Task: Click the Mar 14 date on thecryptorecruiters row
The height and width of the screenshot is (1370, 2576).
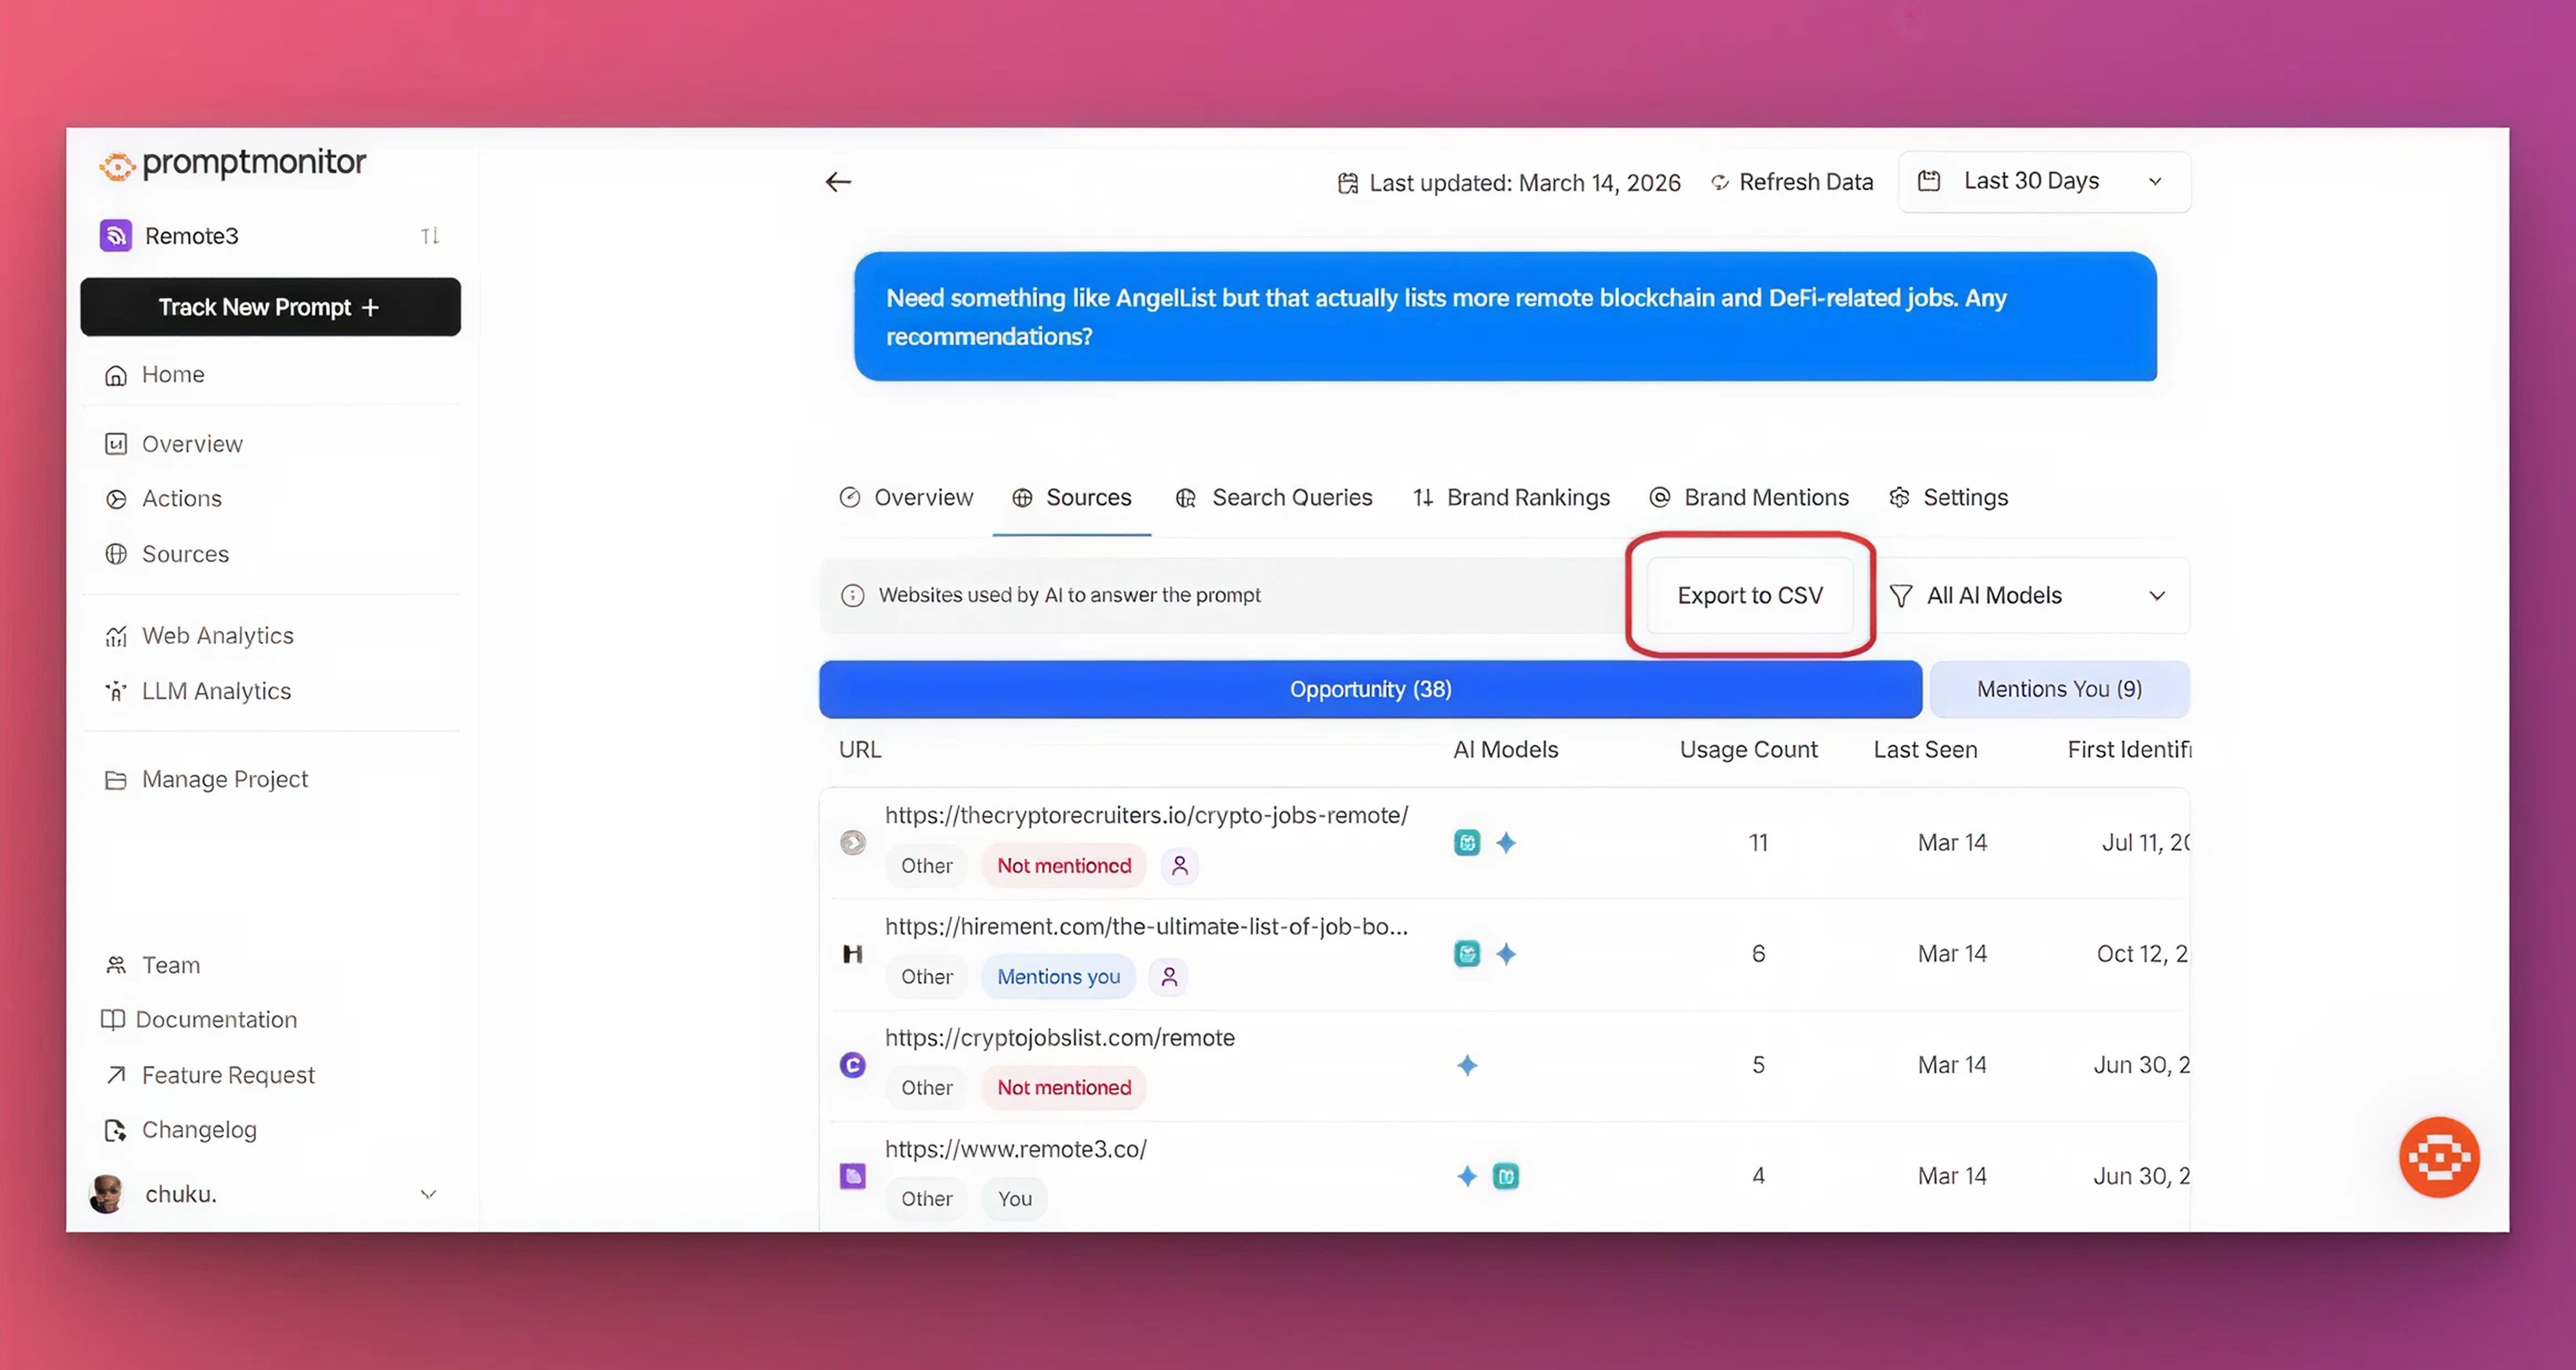Action: pyautogui.click(x=1952, y=843)
